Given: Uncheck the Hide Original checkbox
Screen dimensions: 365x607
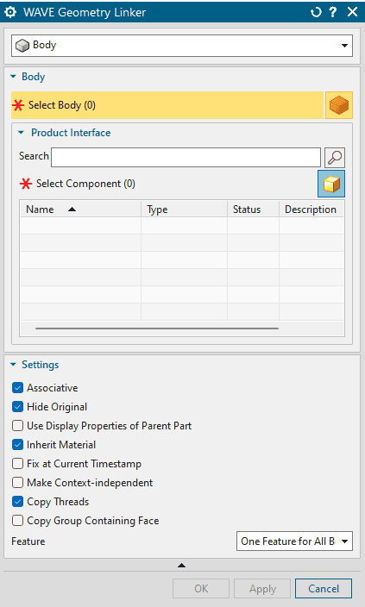Looking at the screenshot, I should click(17, 407).
